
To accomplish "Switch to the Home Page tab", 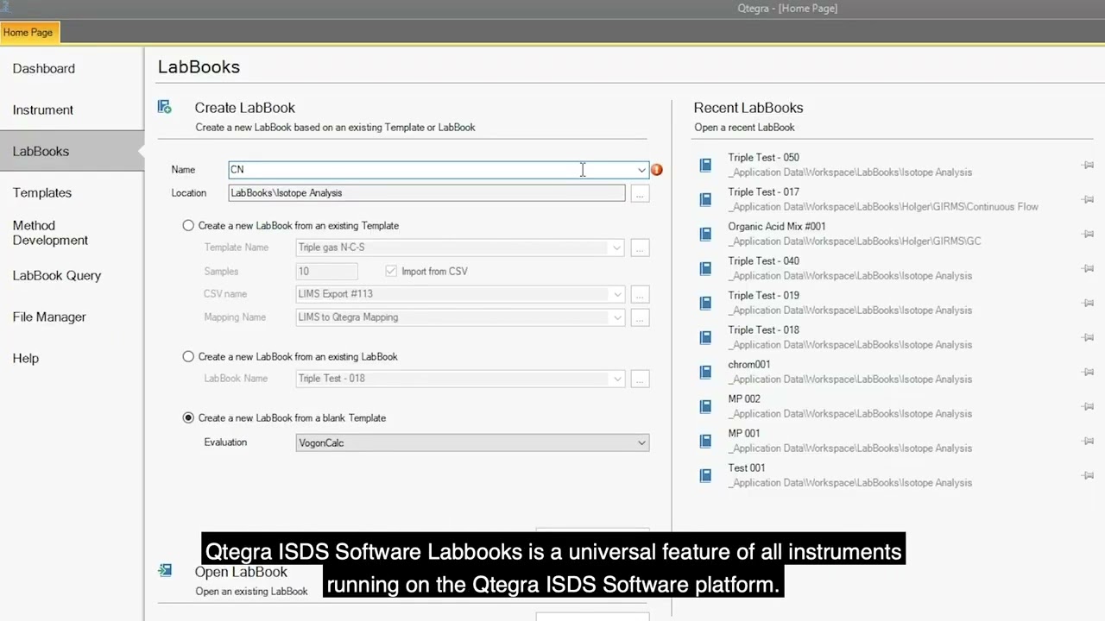I will 28,33.
